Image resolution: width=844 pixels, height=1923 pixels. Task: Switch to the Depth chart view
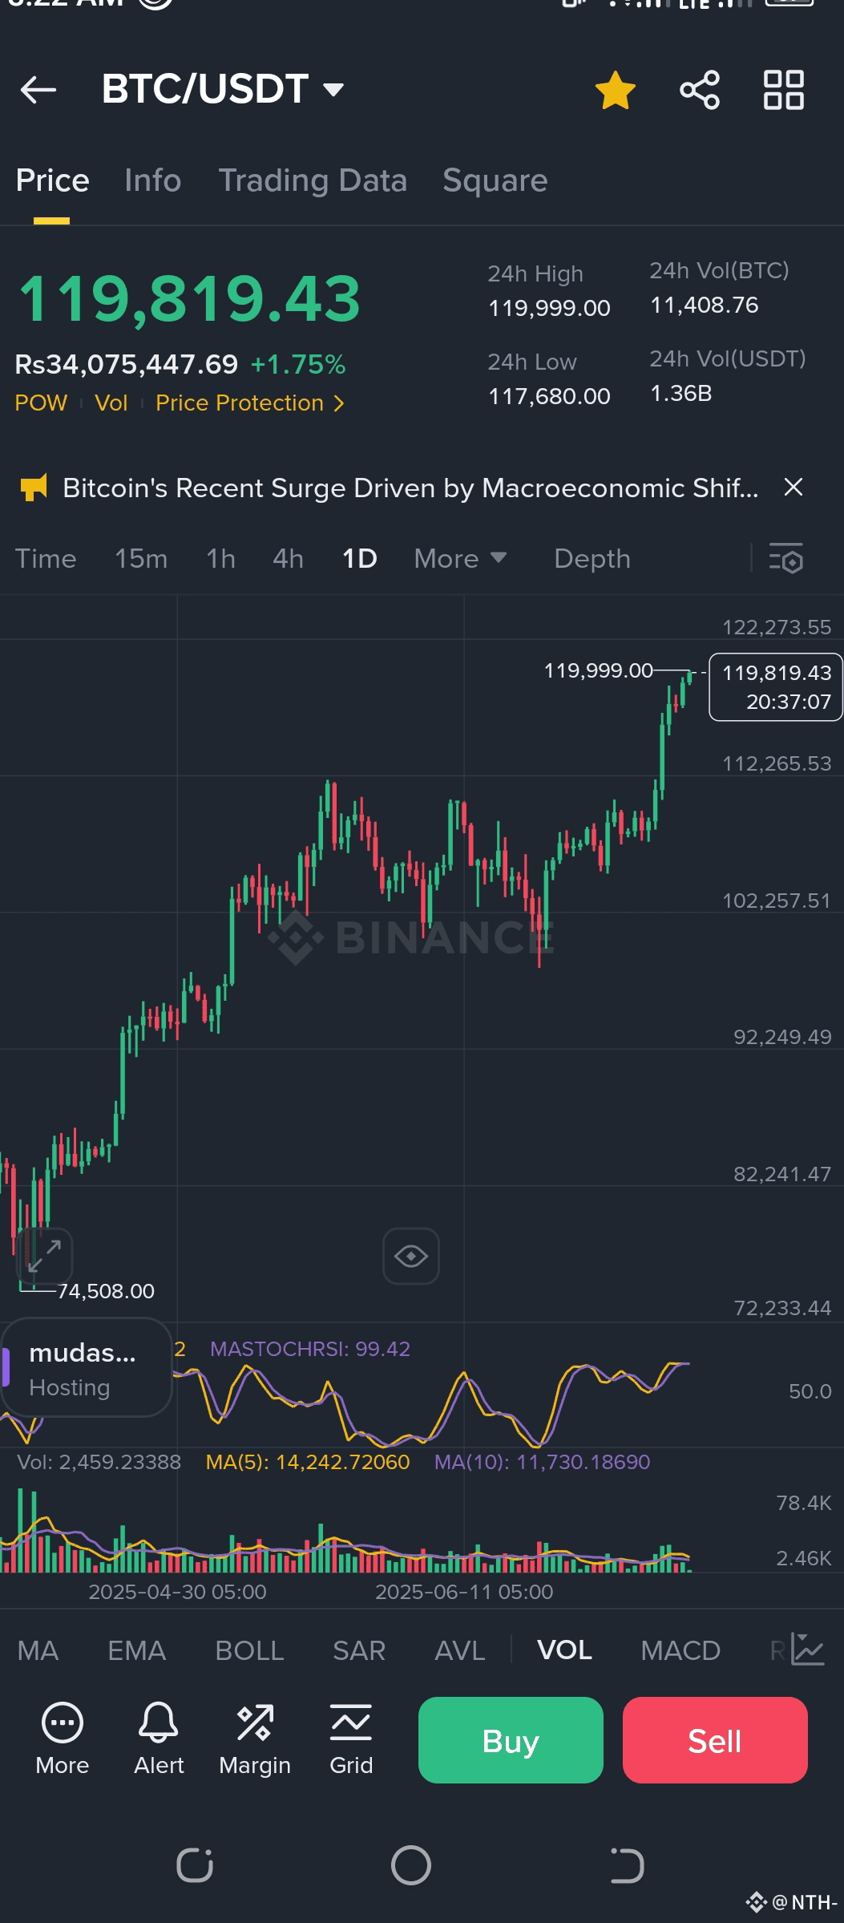pos(592,559)
